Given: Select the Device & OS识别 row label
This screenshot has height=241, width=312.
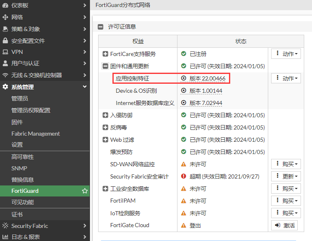Looking at the screenshot, I should click(136, 91).
